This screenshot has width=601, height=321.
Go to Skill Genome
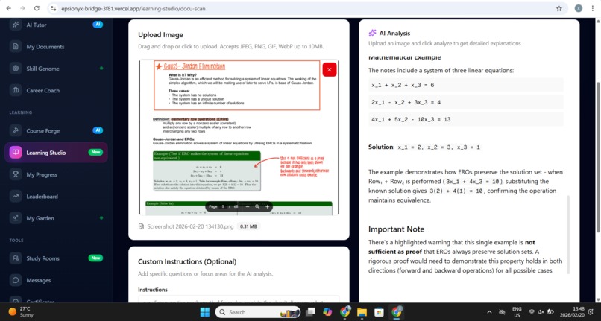56,69
